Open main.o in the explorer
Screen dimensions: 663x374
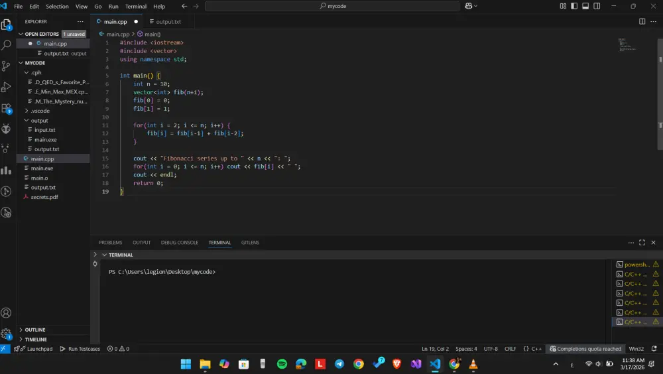39,178
